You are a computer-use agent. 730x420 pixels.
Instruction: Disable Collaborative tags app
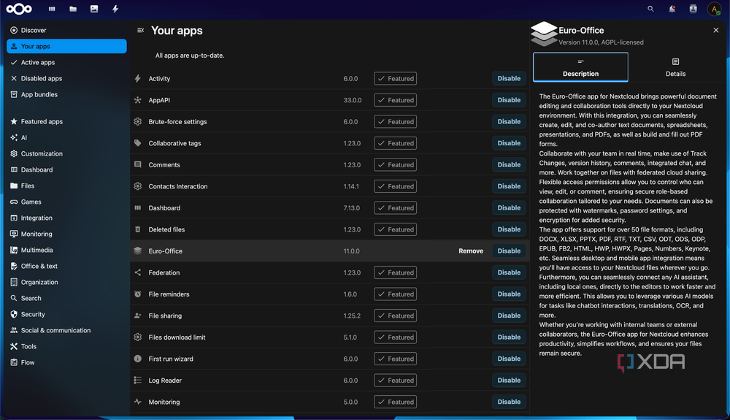click(509, 143)
